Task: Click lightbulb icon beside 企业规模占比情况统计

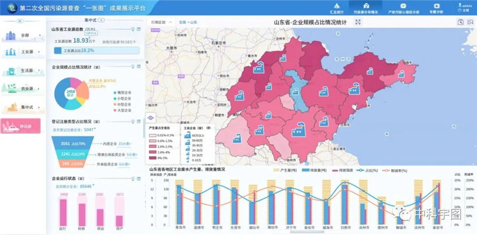Action: point(132,66)
